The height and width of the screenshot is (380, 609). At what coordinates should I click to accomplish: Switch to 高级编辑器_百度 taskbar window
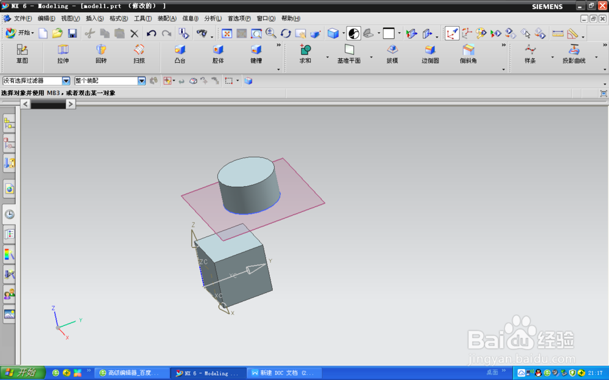[x=132, y=373]
